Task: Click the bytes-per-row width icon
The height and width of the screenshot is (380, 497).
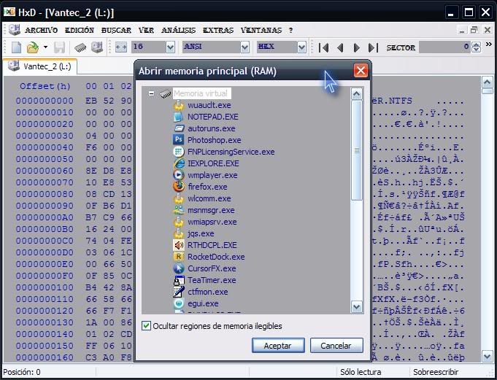Action: pos(120,47)
